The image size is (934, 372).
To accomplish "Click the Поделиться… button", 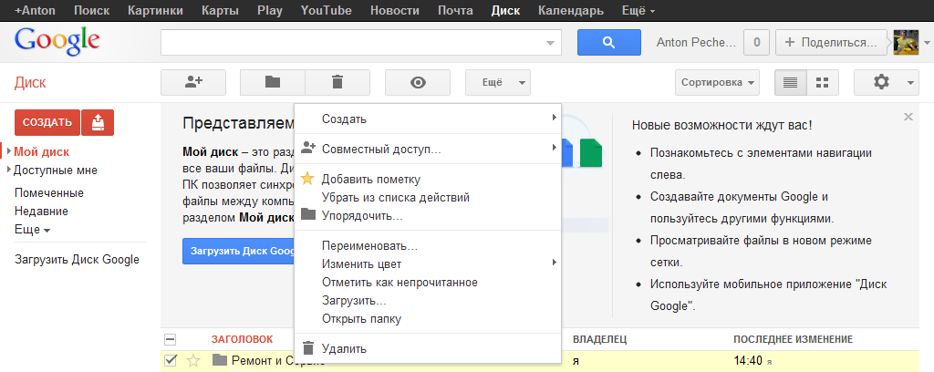I will coord(831,42).
